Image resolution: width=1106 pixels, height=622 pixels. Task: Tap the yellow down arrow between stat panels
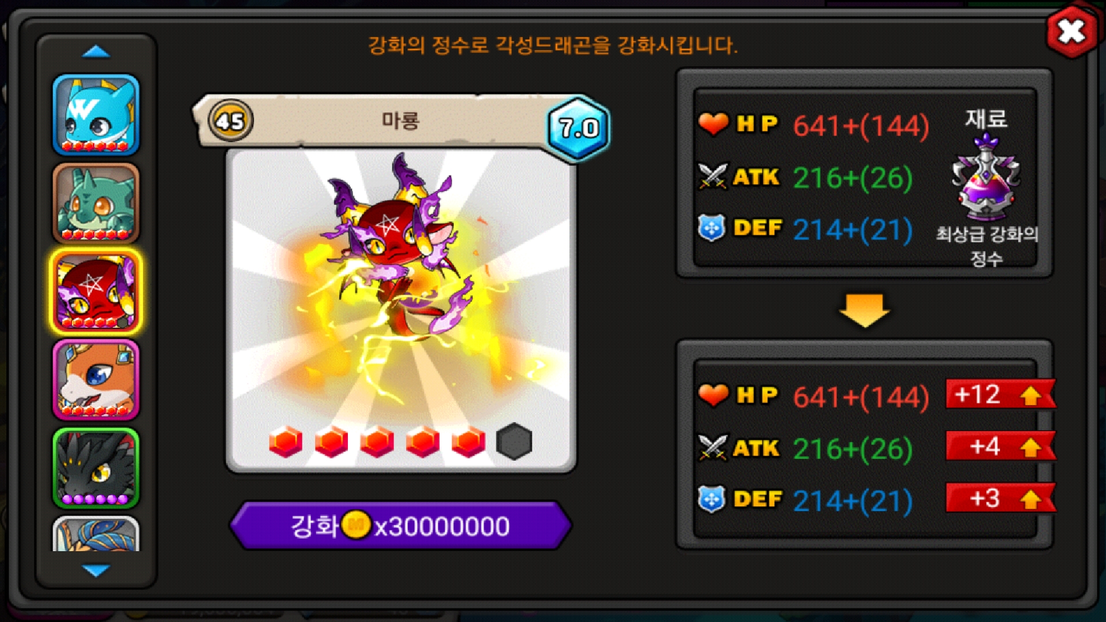click(x=864, y=310)
